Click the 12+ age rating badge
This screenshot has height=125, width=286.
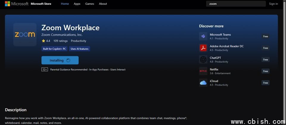[44, 70]
